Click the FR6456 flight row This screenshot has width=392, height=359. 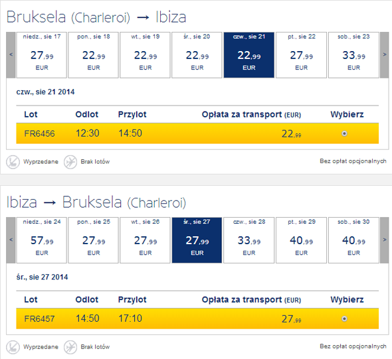point(197,133)
